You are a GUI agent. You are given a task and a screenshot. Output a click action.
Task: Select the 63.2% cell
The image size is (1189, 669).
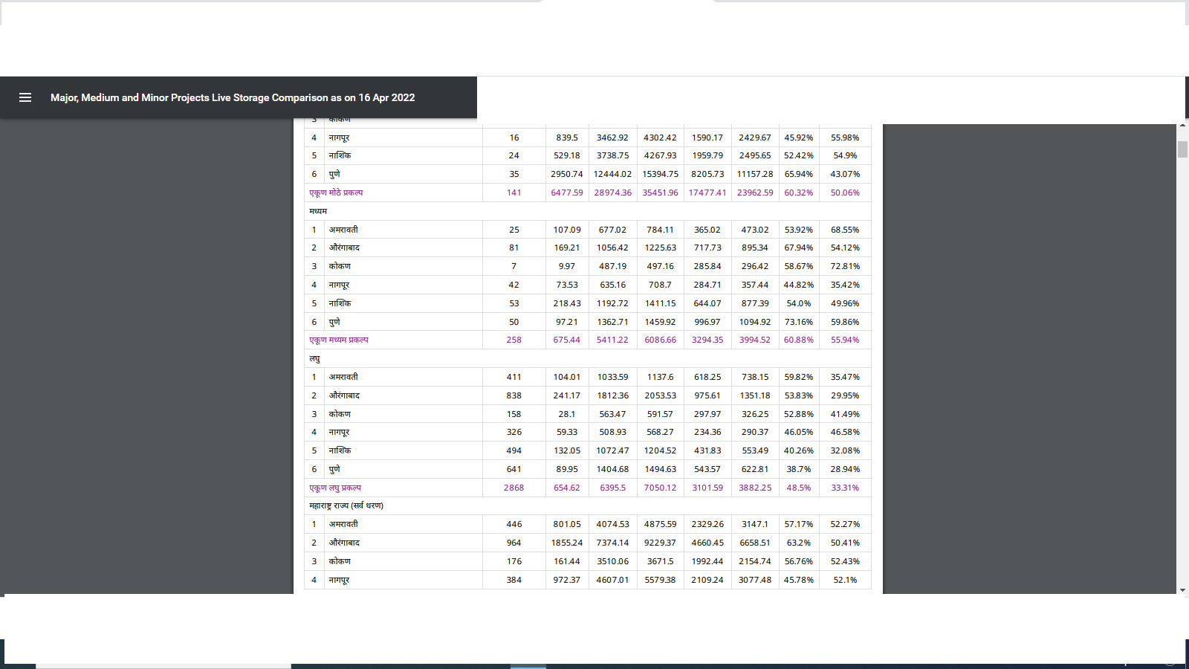click(798, 543)
